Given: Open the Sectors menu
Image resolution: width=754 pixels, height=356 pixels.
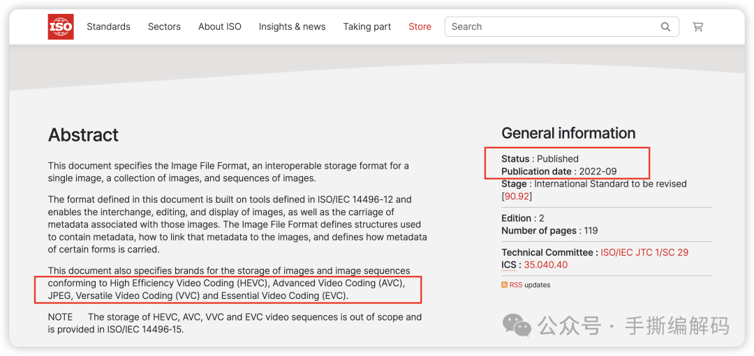Looking at the screenshot, I should click(x=164, y=26).
